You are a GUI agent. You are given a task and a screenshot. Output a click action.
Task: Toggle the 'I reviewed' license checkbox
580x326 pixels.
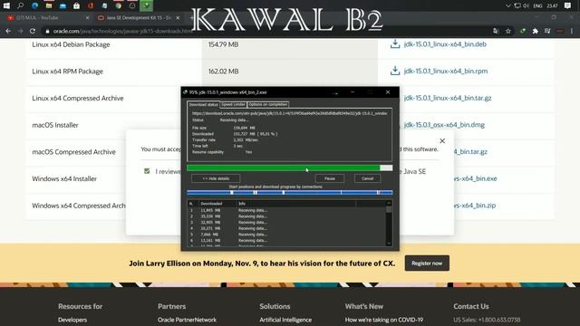tap(147, 171)
